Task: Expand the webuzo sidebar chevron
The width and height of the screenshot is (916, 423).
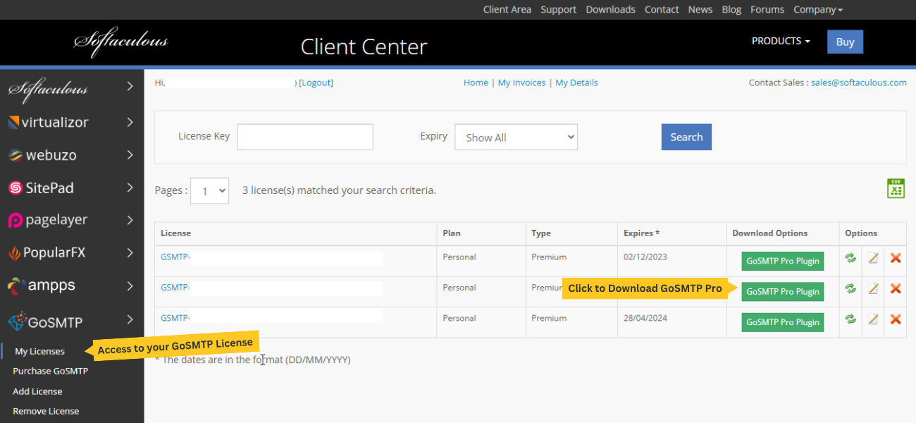Action: 130,155
